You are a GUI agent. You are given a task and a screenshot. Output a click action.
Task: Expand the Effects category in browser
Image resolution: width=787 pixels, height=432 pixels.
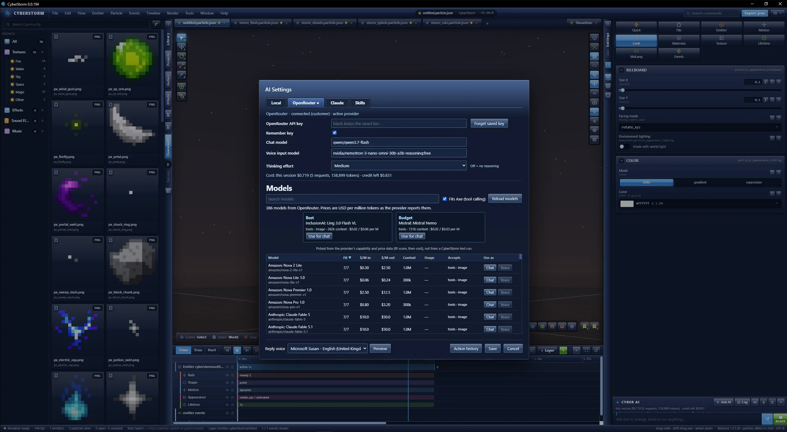(x=42, y=110)
